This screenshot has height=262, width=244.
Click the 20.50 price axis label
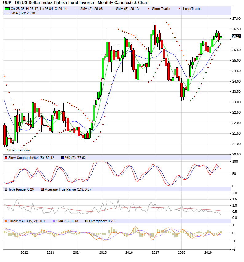pos(237,154)
